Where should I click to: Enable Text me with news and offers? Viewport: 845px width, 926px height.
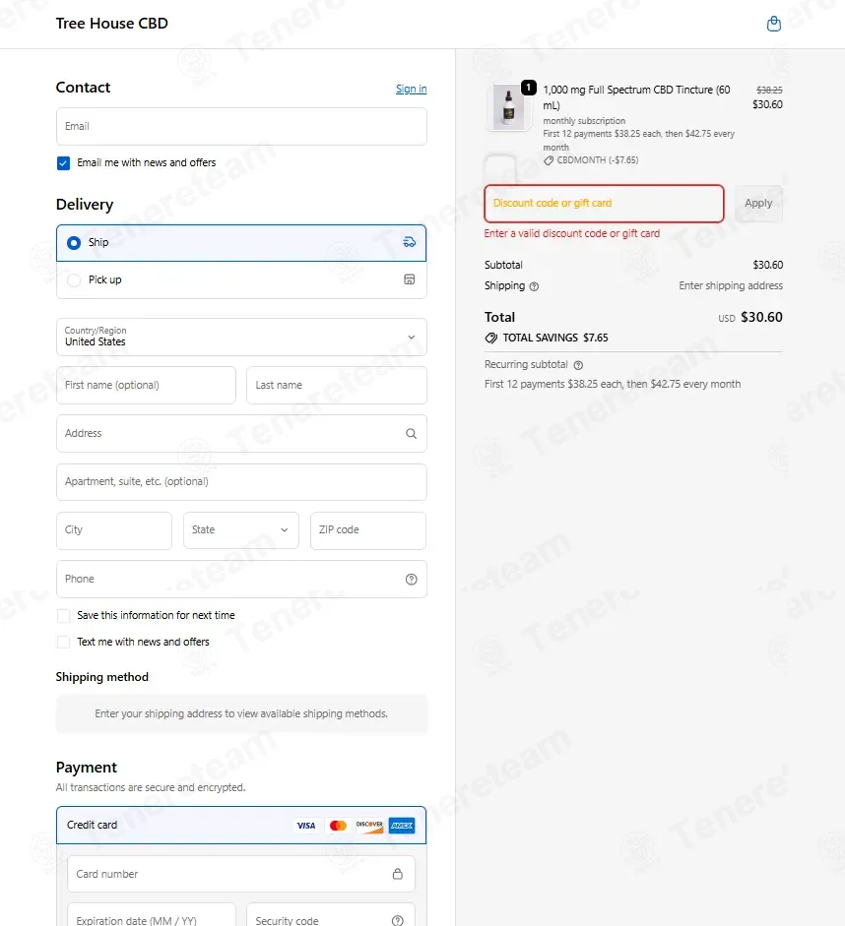64,643
